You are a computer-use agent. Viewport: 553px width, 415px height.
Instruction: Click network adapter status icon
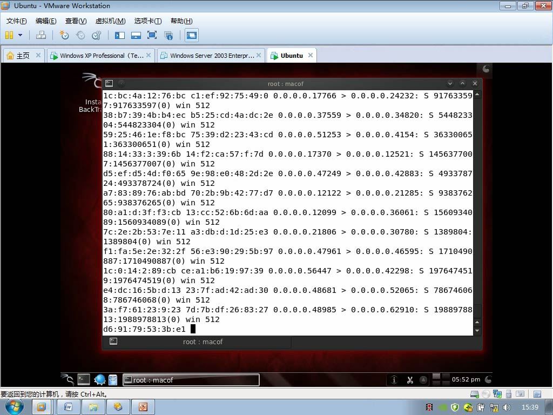pos(497,394)
